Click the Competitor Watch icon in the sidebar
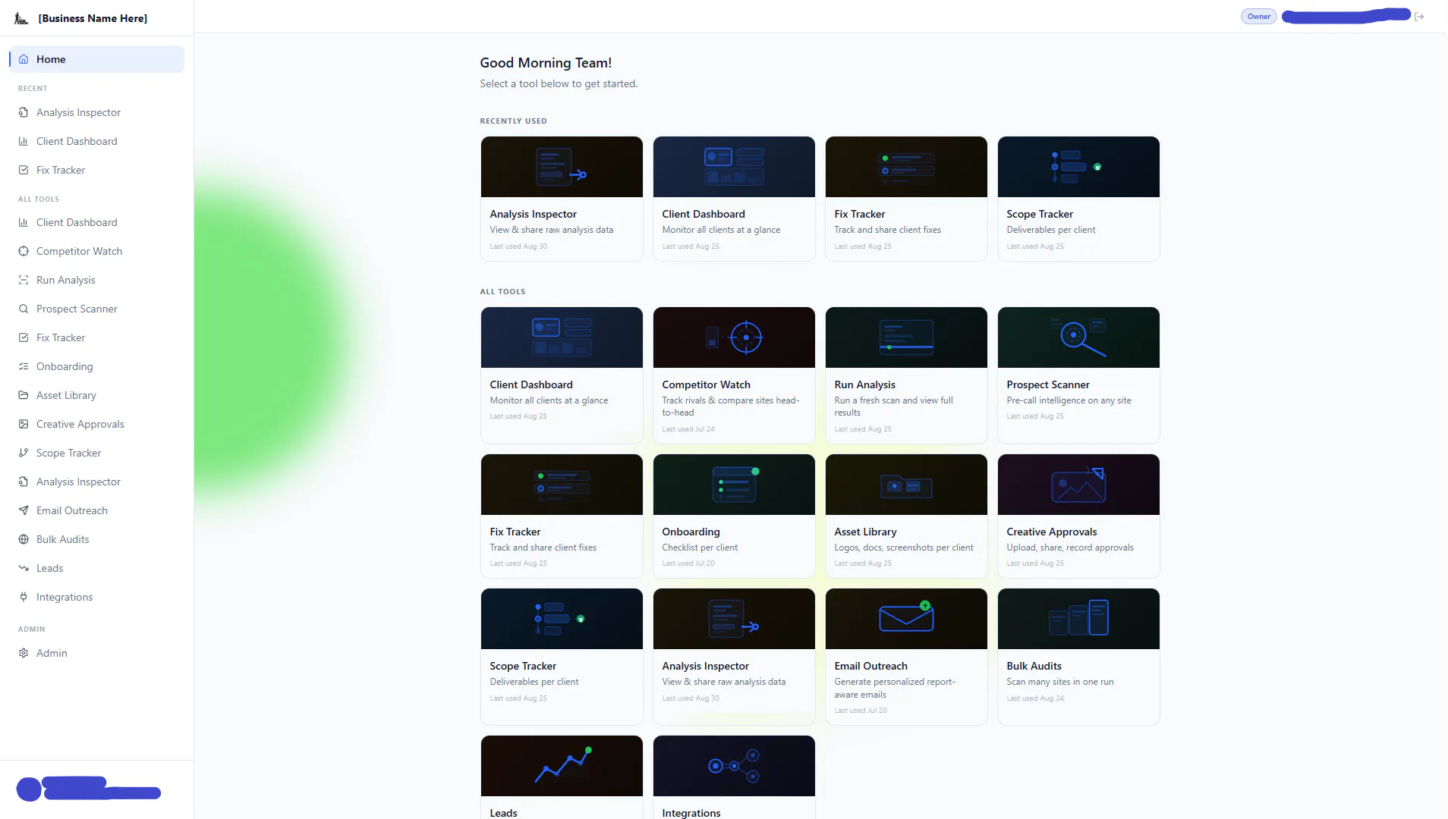 (x=24, y=251)
